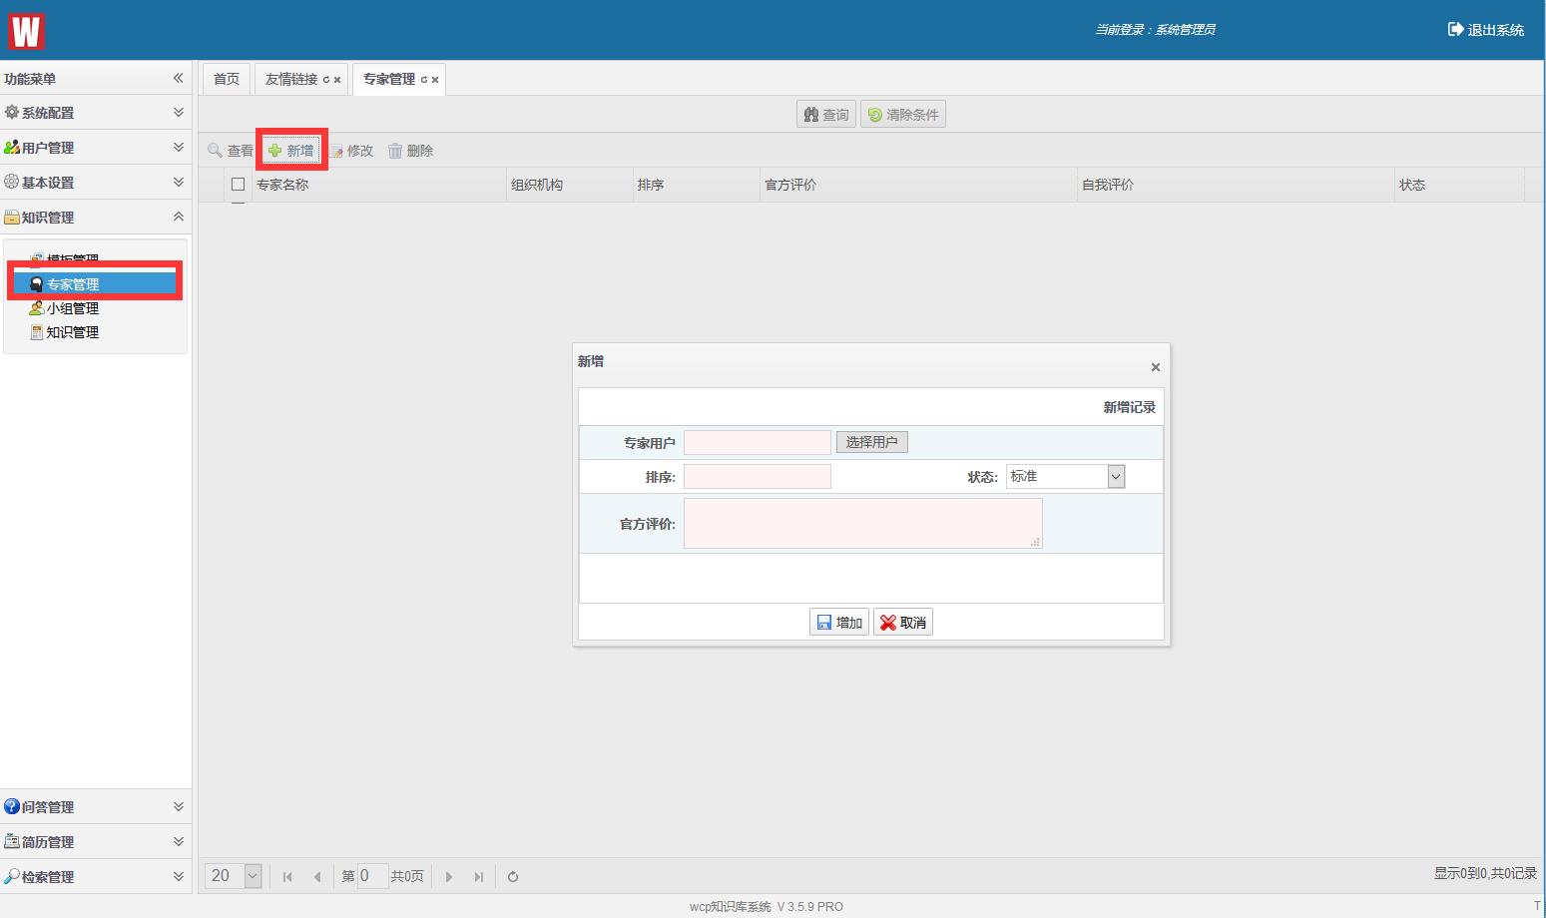Click the 新增 toolbar button
1546x918 pixels.
pyautogui.click(x=291, y=151)
